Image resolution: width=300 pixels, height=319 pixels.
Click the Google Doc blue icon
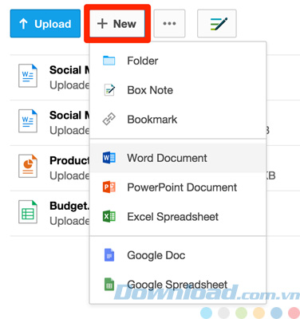coord(109,255)
